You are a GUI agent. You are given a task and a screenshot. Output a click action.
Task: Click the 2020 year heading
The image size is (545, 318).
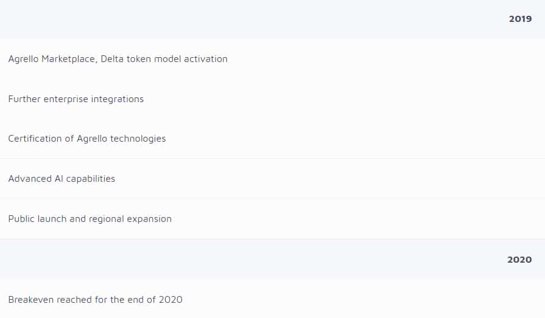point(519,260)
